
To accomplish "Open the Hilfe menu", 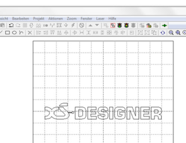I will pyautogui.click(x=112, y=19).
